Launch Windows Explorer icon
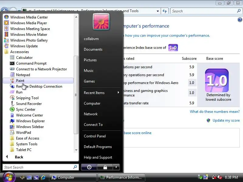This screenshot has width=243, height=182. click(12, 121)
